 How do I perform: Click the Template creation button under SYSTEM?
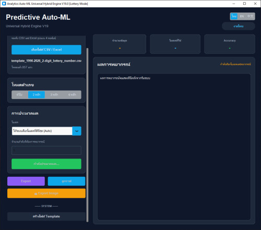[46, 216]
